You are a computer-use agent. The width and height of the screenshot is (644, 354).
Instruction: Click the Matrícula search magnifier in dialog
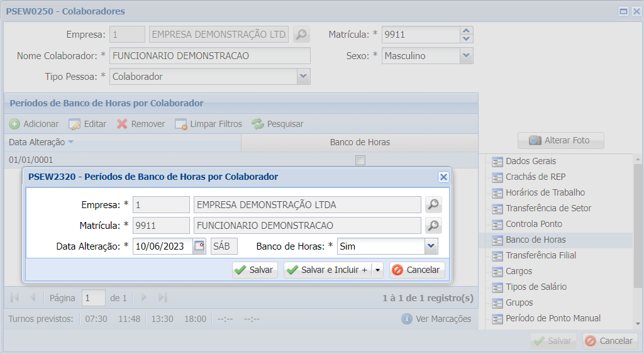(x=433, y=226)
